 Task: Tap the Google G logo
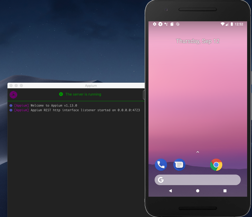161,180
